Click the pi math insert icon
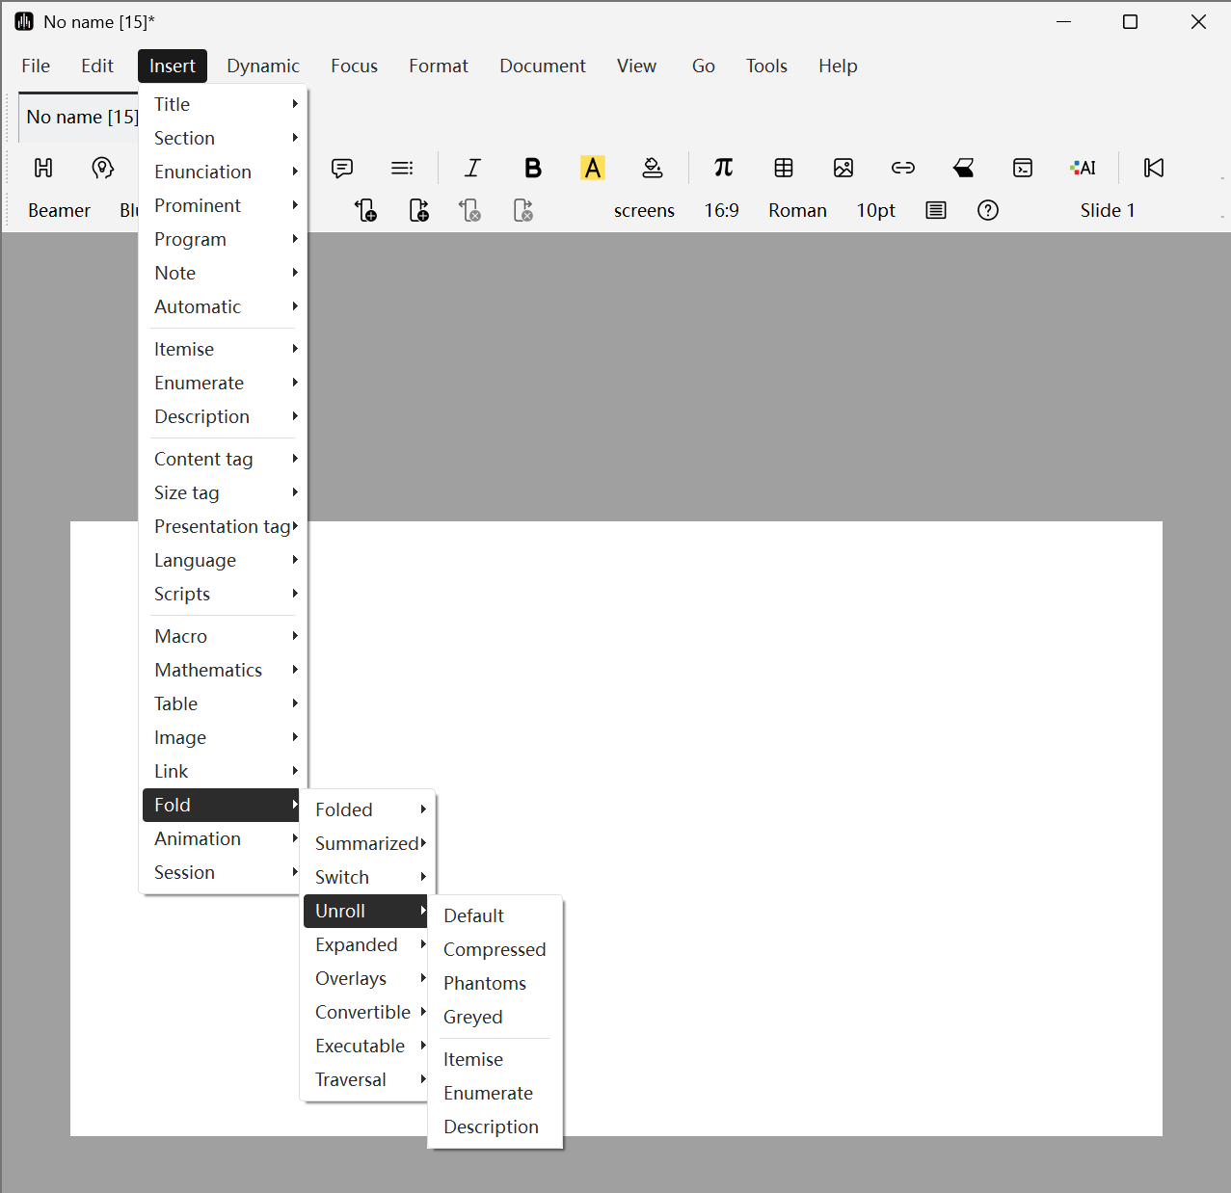 [x=723, y=168]
